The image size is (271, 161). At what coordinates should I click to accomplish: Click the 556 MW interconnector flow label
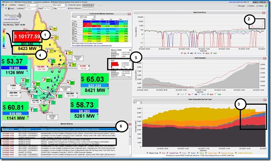point(70,94)
